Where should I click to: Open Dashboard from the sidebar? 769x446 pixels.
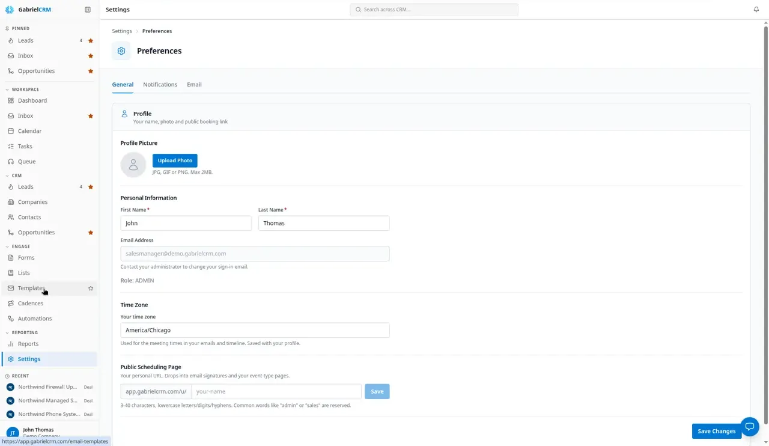pos(49,101)
